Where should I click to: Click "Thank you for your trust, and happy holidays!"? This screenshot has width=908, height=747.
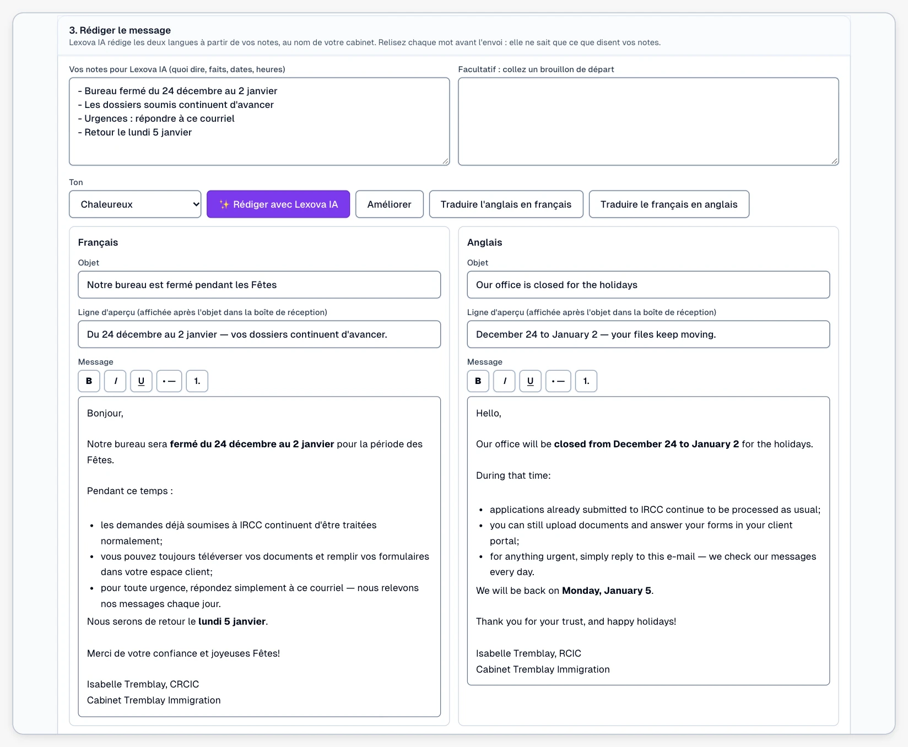point(576,621)
